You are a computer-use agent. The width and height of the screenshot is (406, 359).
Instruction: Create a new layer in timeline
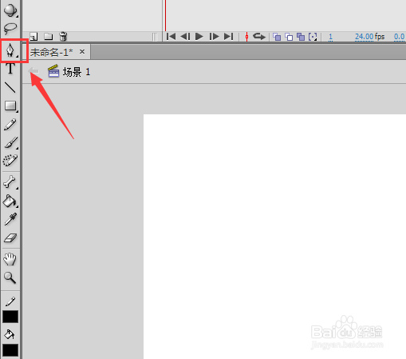tap(34, 37)
